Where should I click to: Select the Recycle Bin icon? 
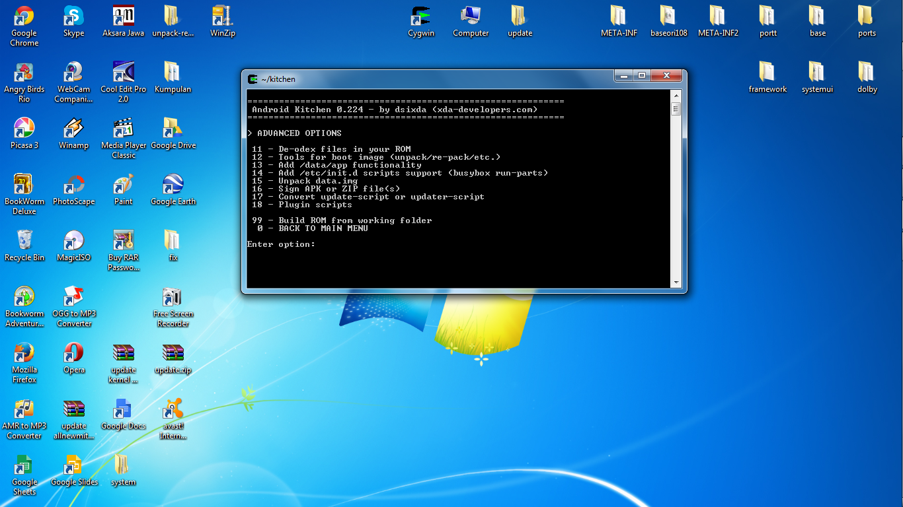pyautogui.click(x=24, y=246)
